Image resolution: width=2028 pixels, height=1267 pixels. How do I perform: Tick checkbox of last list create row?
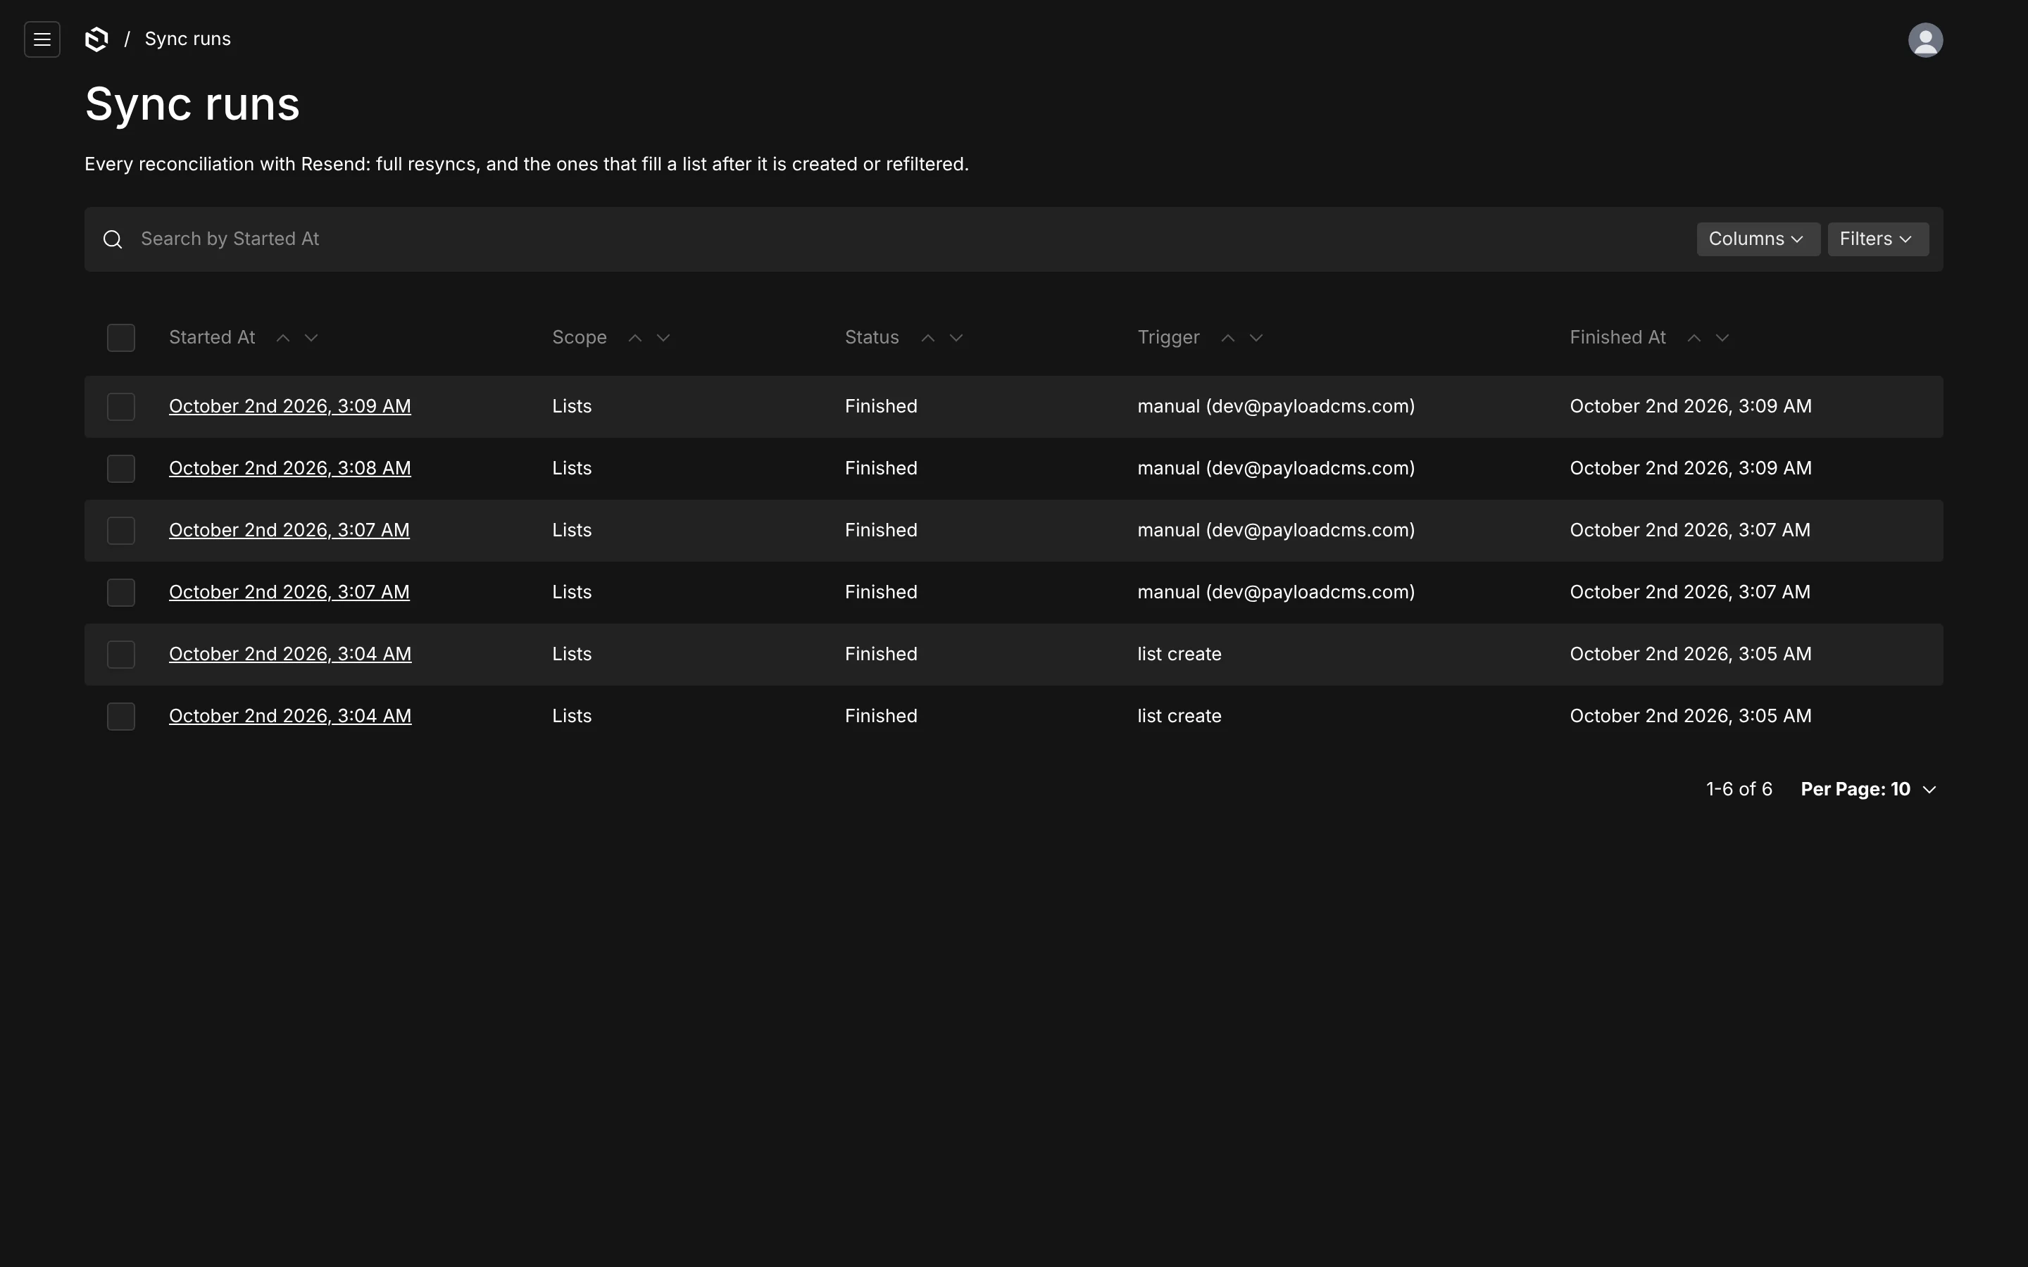tap(120, 717)
